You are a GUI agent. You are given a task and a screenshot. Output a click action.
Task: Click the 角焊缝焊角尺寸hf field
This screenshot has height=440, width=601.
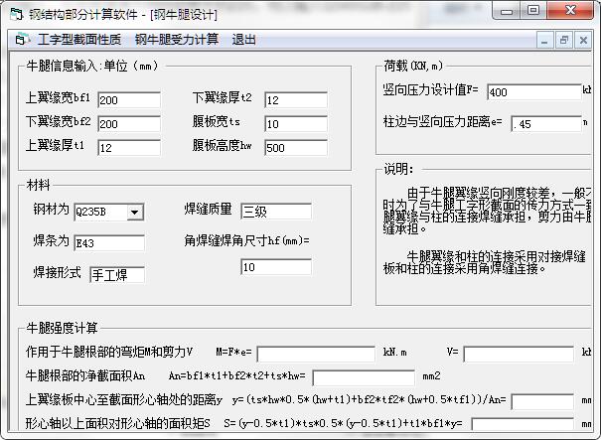point(276,267)
